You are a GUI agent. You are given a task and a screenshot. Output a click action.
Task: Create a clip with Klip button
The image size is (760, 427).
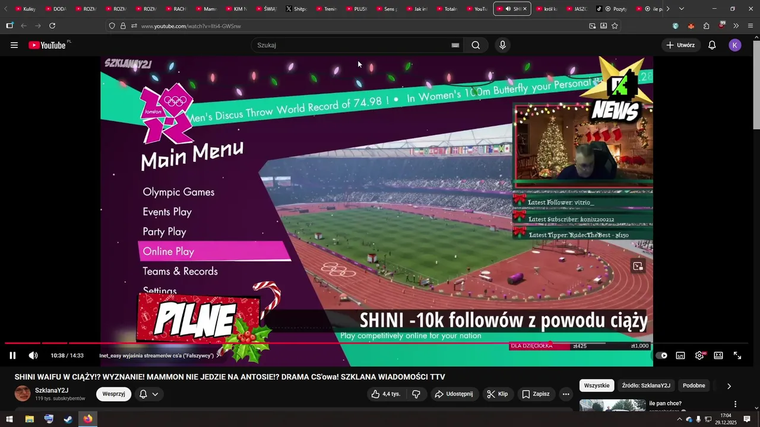click(x=497, y=394)
